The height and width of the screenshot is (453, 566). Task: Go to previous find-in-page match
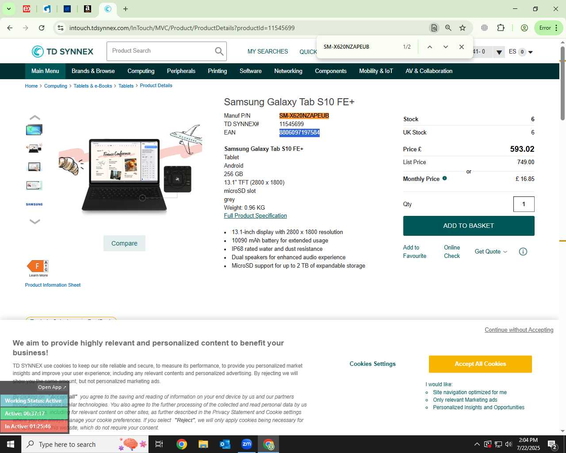click(x=429, y=47)
